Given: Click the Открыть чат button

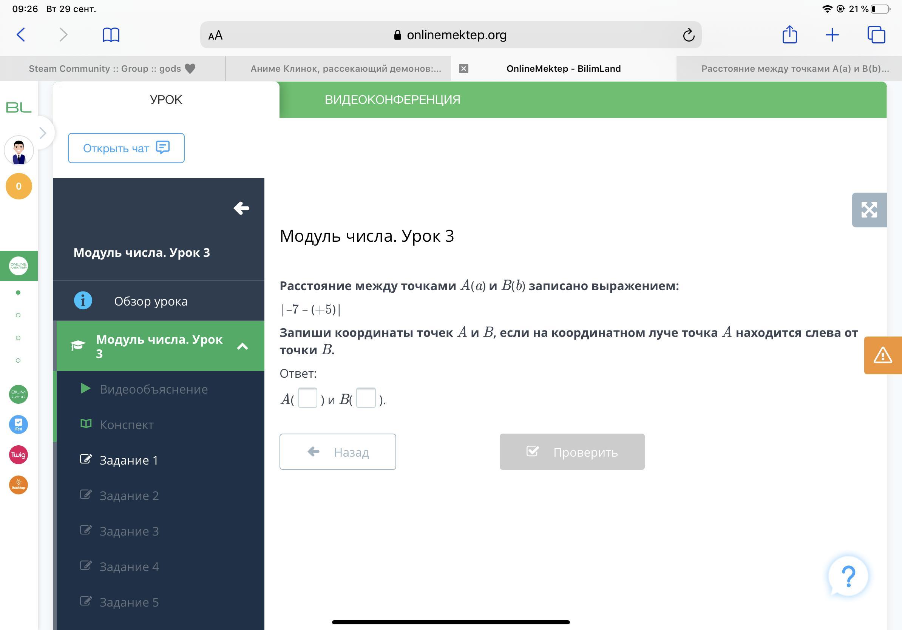Looking at the screenshot, I should click(126, 148).
